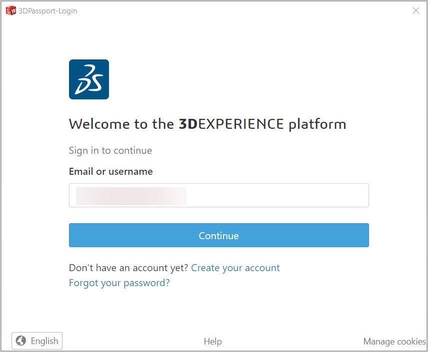Open the English language selector

click(x=37, y=341)
